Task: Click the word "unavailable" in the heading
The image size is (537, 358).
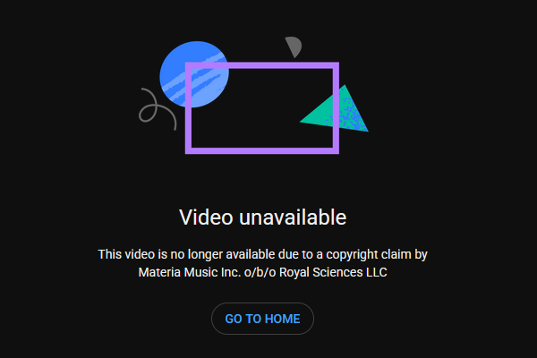Action: pos(293,217)
